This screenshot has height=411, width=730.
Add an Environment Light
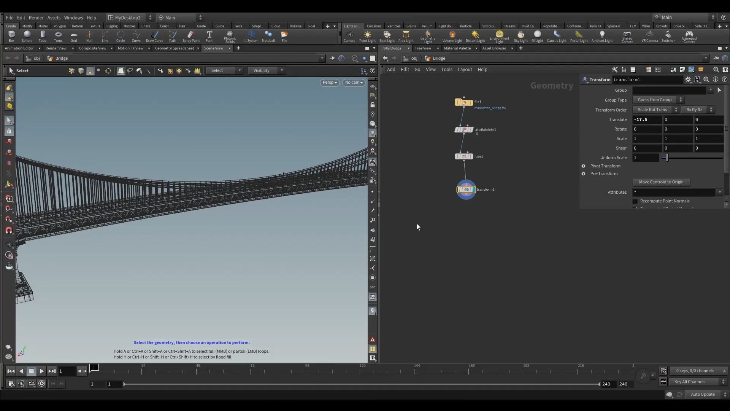pos(499,37)
